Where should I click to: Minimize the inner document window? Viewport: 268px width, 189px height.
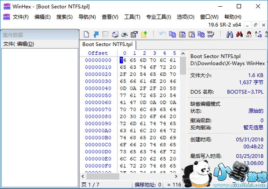[247, 25]
